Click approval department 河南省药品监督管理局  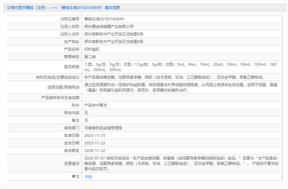[103, 128]
